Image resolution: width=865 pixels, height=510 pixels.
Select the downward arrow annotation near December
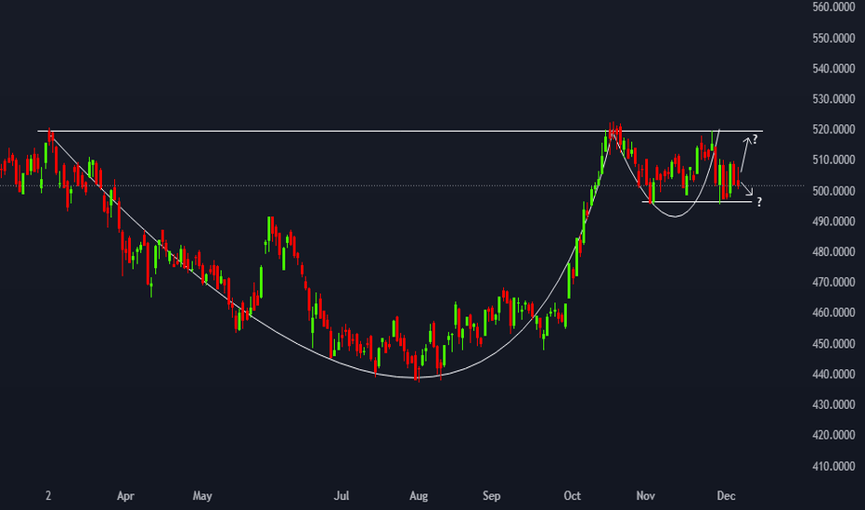click(746, 188)
